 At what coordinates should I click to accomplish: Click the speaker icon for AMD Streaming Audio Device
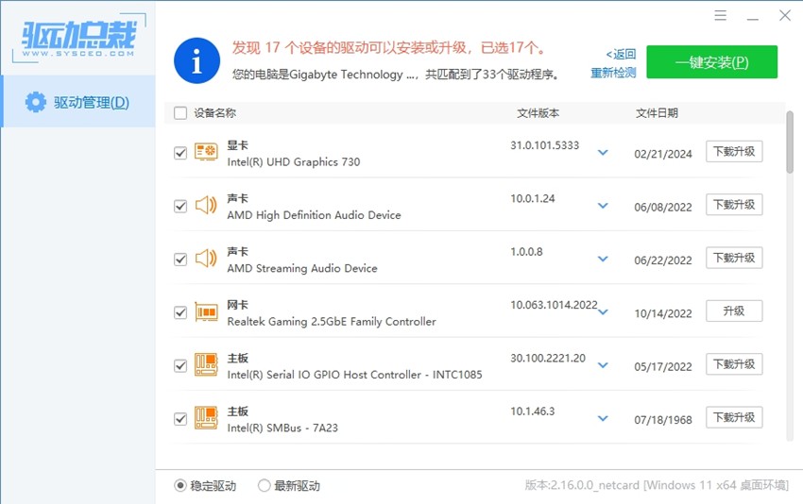pos(206,259)
